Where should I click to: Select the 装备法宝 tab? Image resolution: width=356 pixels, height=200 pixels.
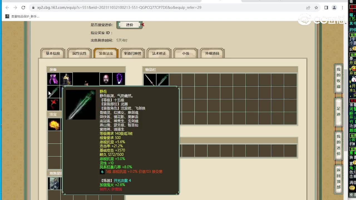click(106, 53)
